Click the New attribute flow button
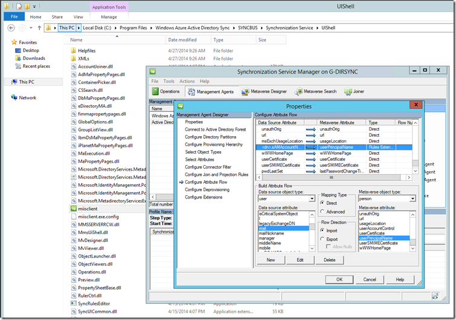456x320 pixels. point(271,260)
